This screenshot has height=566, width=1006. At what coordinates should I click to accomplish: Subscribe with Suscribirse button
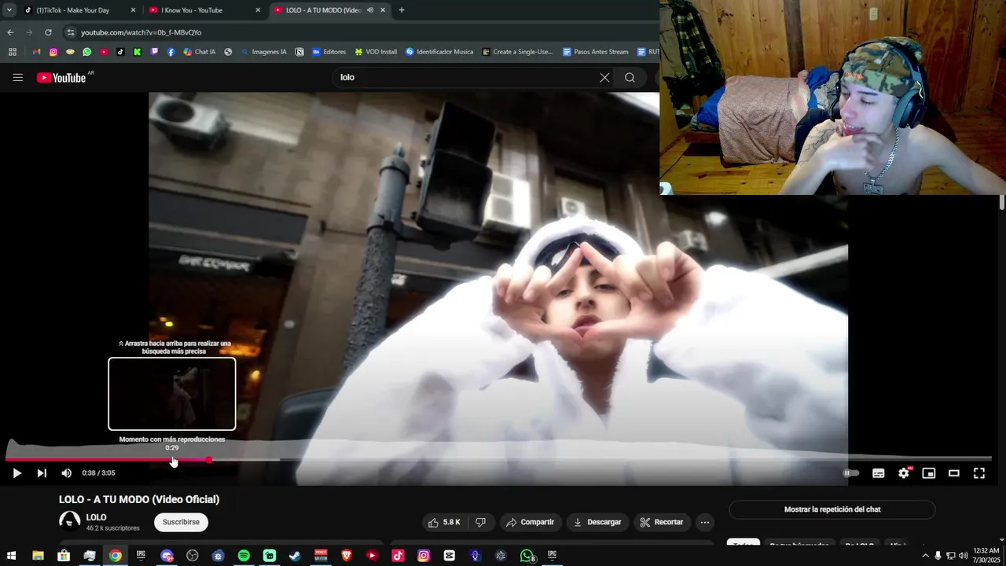[x=181, y=522]
